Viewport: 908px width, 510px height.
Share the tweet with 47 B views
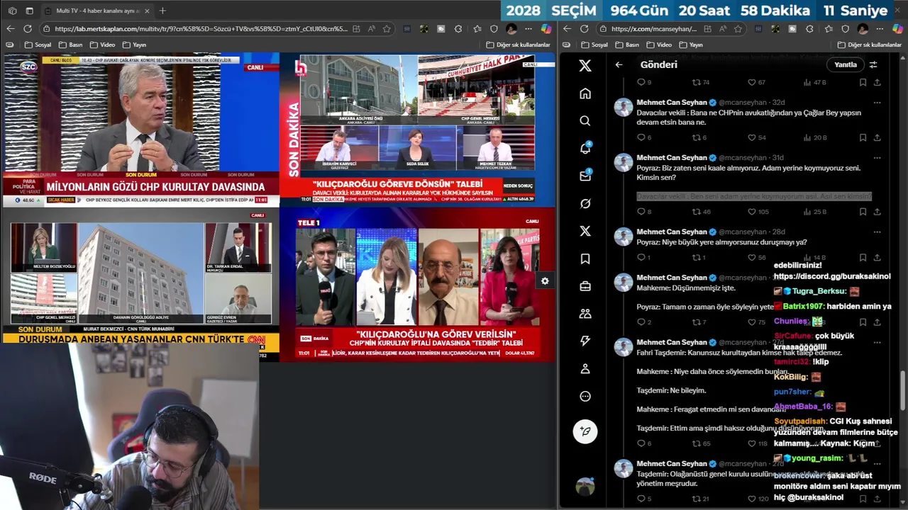(877, 82)
